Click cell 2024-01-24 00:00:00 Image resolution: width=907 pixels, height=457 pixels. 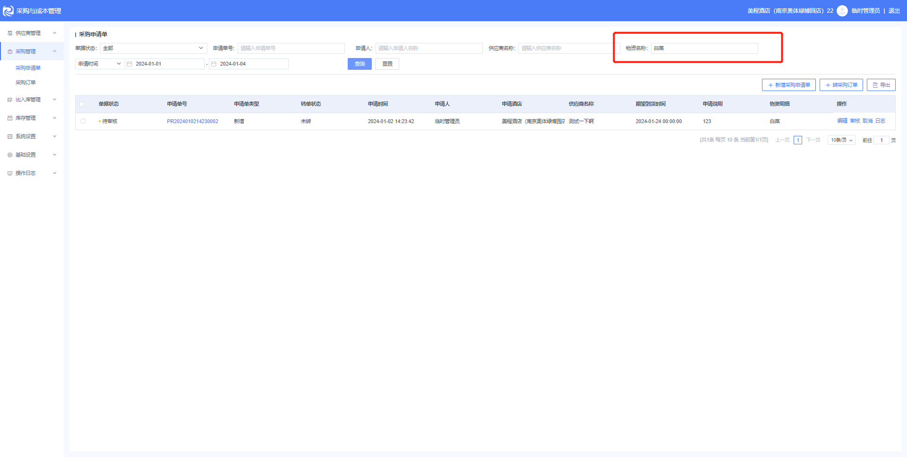(x=659, y=121)
